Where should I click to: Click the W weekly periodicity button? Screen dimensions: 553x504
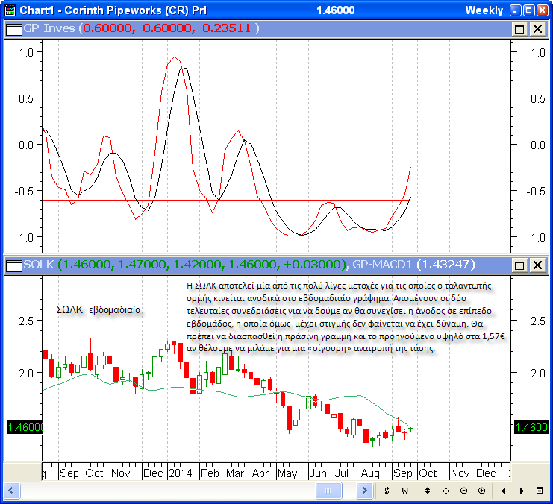(405, 491)
